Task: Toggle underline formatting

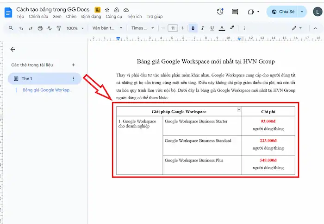Action: point(212,28)
